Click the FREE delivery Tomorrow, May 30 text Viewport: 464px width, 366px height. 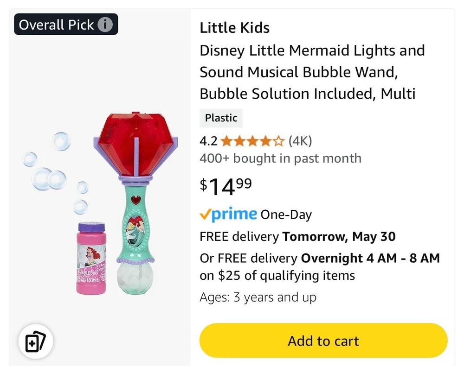pos(297,237)
